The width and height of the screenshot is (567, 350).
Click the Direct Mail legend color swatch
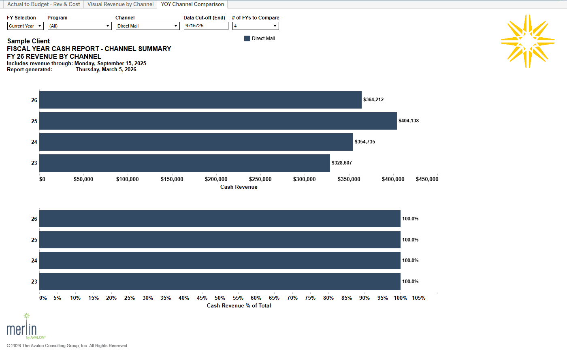247,38
